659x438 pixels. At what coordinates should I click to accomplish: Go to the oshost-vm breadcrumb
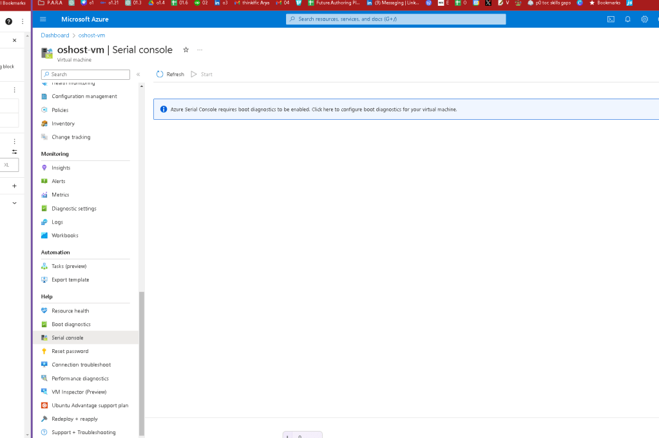[x=91, y=35]
